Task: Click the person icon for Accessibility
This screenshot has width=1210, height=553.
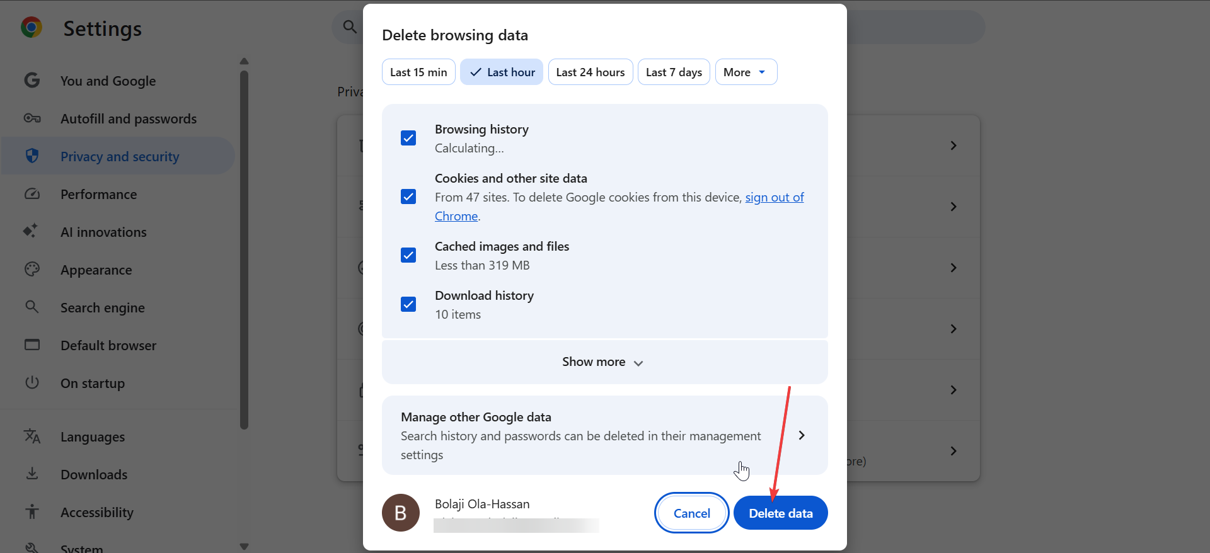Action: click(32, 512)
